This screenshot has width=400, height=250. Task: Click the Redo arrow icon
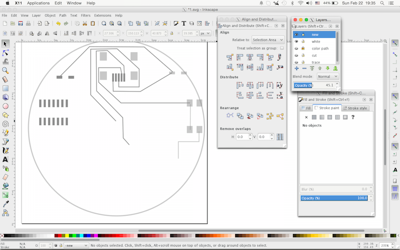pyautogui.click(x=66, y=23)
